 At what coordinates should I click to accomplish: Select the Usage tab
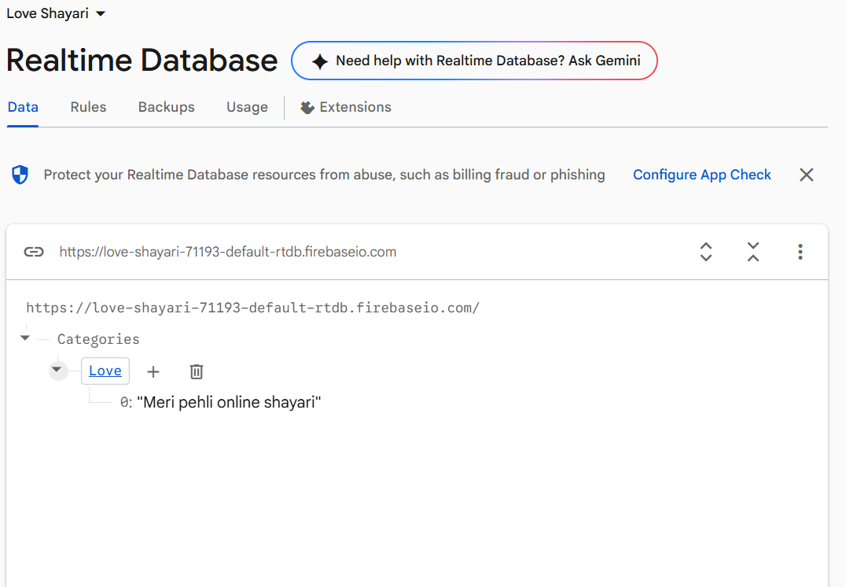tap(247, 107)
